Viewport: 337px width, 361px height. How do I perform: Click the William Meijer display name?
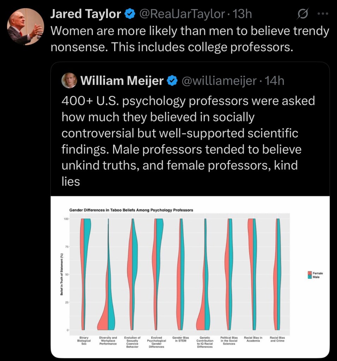pos(122,81)
